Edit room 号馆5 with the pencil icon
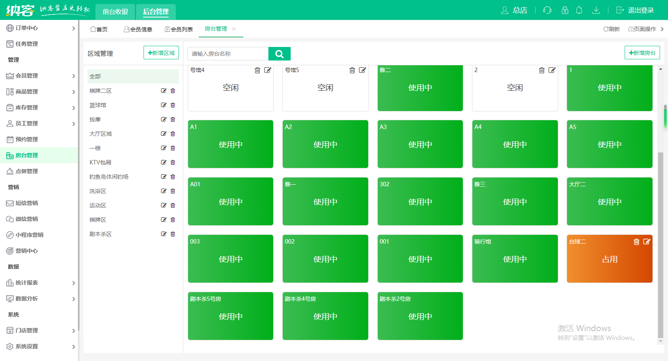 pyautogui.click(x=363, y=70)
